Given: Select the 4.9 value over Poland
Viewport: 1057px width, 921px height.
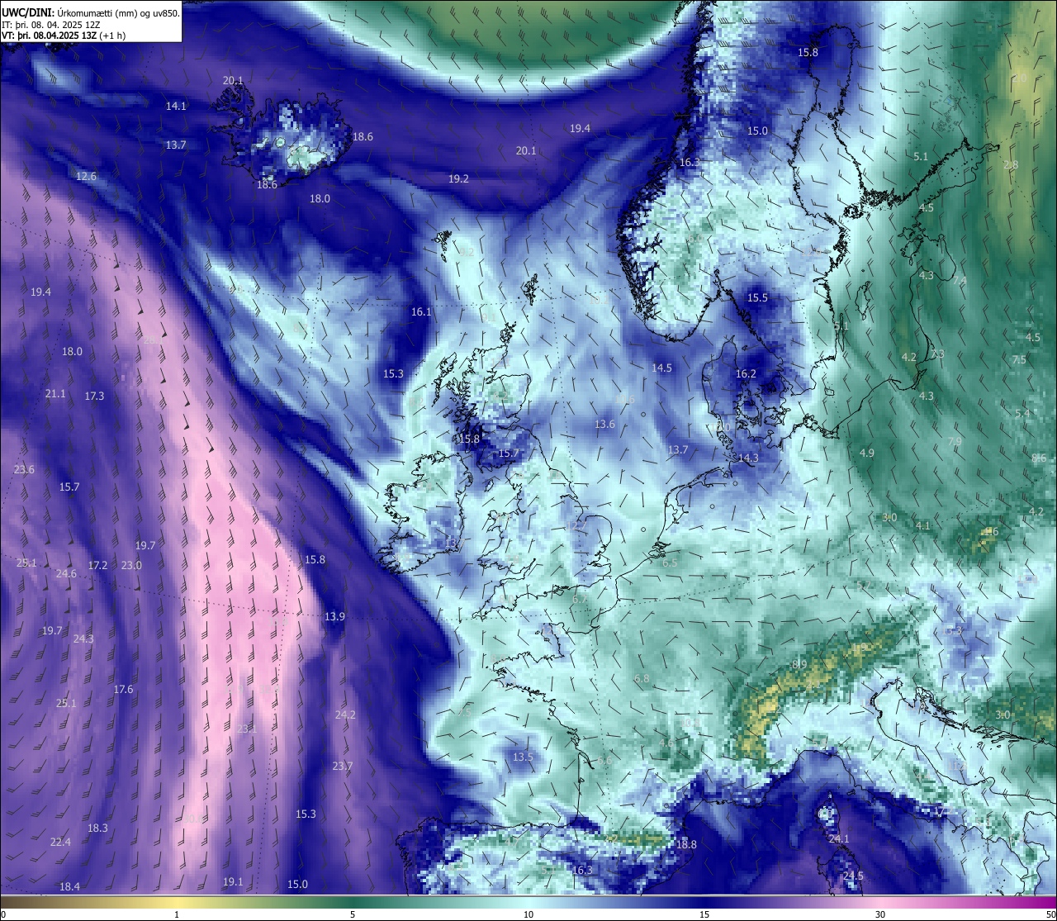Looking at the screenshot, I should [x=866, y=453].
